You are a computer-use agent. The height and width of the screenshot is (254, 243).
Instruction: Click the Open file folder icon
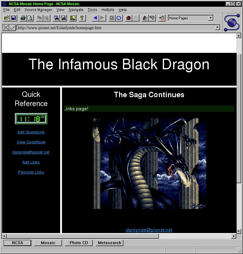(x=6, y=18)
